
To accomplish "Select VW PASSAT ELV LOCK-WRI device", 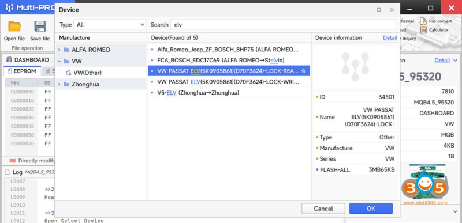I will 229,82.
